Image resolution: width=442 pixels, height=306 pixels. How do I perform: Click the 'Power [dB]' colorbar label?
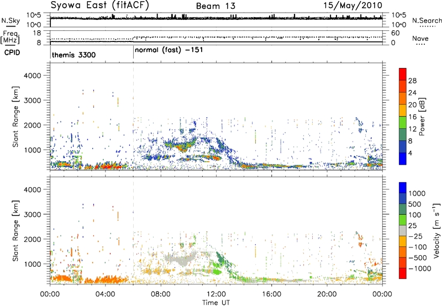click(x=422, y=117)
